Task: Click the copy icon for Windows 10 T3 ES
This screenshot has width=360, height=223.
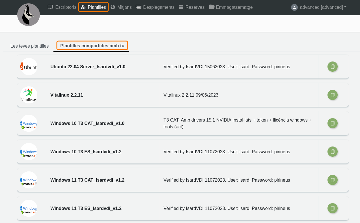Action: (x=333, y=152)
